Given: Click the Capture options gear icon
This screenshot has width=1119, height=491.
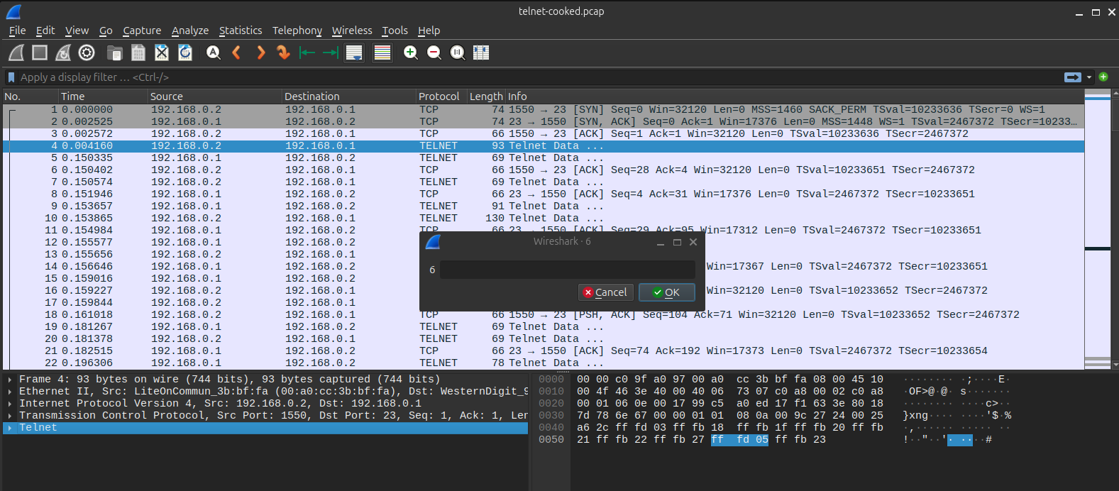Looking at the screenshot, I should [x=87, y=53].
